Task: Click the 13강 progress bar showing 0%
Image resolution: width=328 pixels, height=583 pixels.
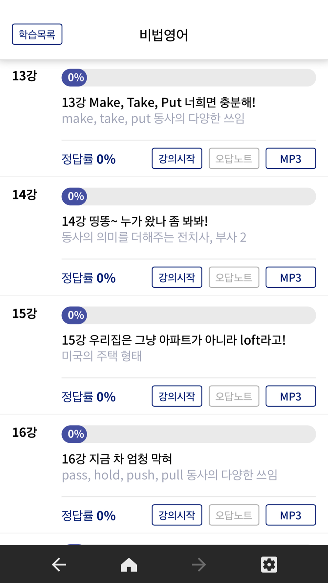Action: tap(189, 77)
